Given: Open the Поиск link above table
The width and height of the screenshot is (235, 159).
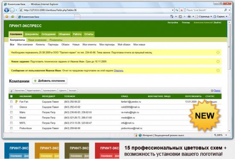Looking at the screenshot, I should pos(217,90).
